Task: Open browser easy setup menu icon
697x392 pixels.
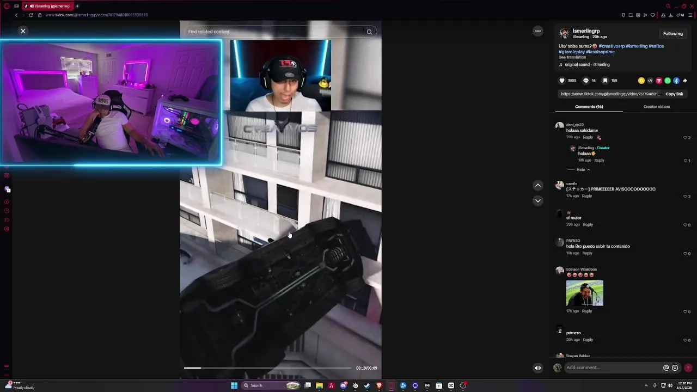Action: pyautogui.click(x=690, y=15)
